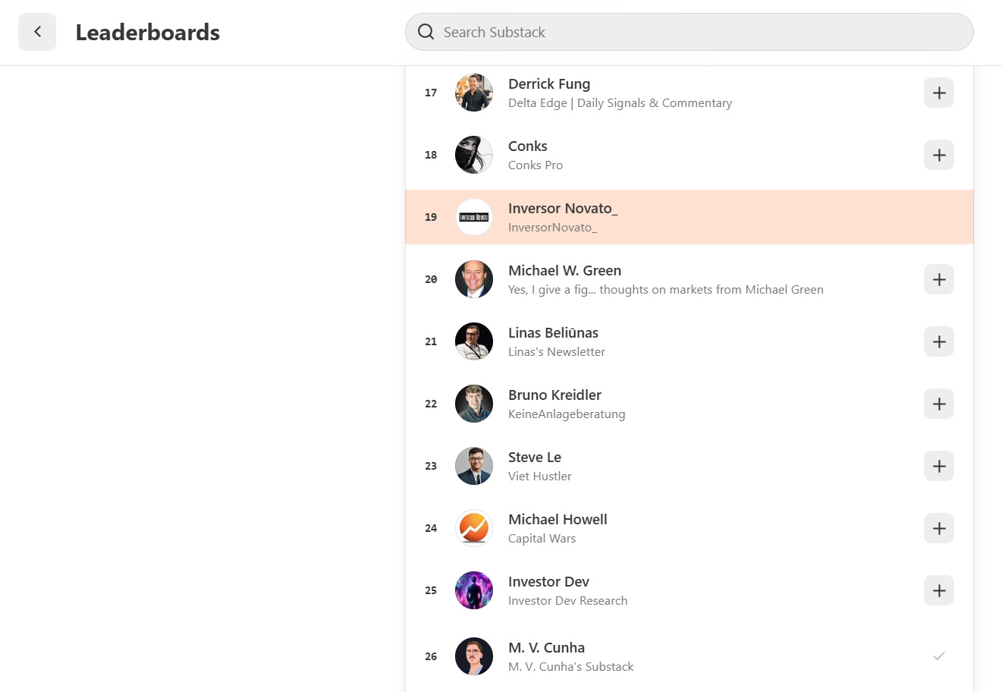This screenshot has width=1002, height=692.
Task: Open Conks profile picture
Action: coord(474,155)
